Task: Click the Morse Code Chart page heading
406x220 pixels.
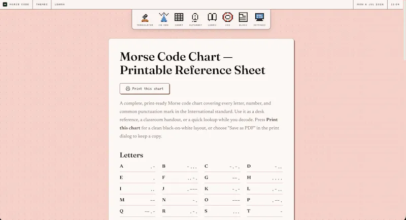Action: (x=192, y=63)
